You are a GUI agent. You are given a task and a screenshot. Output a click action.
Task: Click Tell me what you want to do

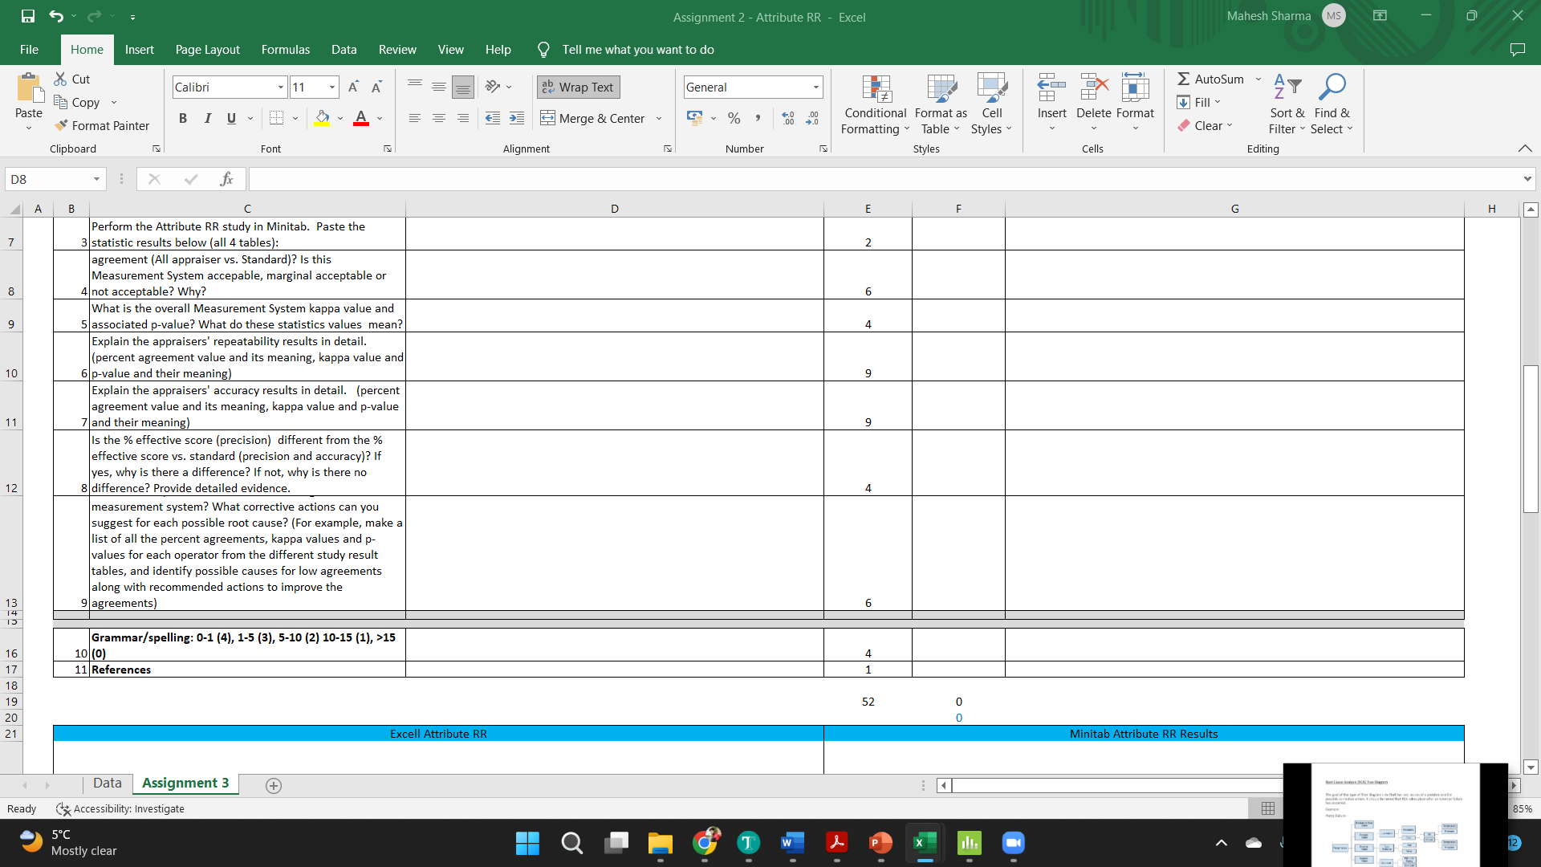636,49
